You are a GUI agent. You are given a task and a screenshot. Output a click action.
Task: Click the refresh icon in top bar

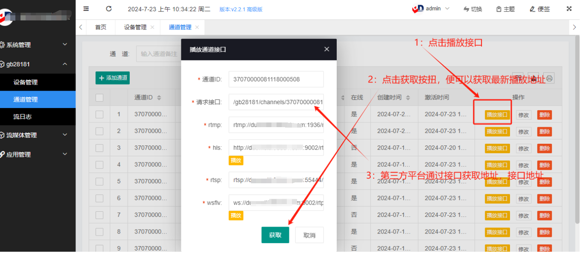109,9
